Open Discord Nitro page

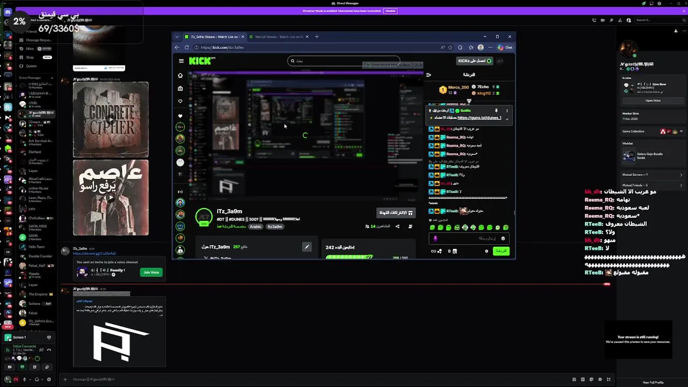pyautogui.click(x=36, y=48)
